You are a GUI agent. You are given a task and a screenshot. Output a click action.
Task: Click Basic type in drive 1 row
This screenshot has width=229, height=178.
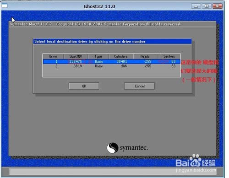99,61
